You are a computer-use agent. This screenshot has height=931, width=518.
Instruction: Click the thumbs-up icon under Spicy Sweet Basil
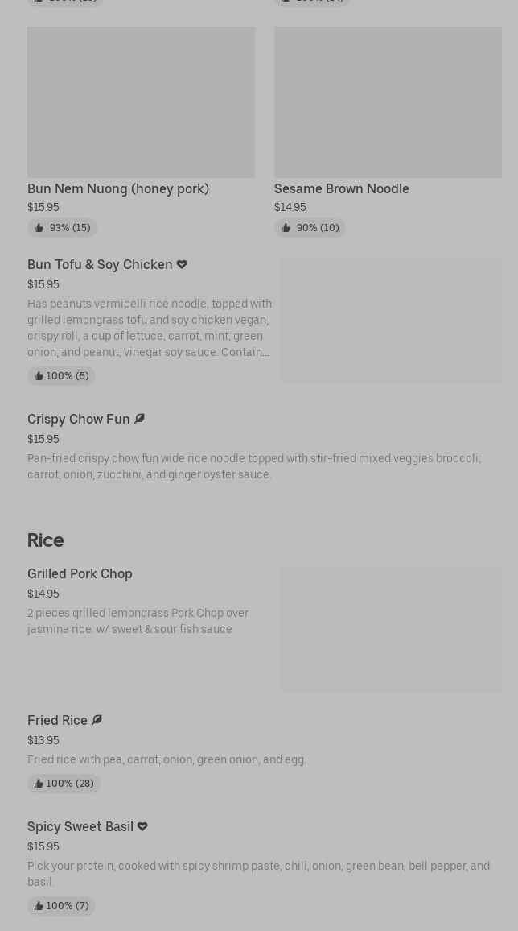coord(39,906)
